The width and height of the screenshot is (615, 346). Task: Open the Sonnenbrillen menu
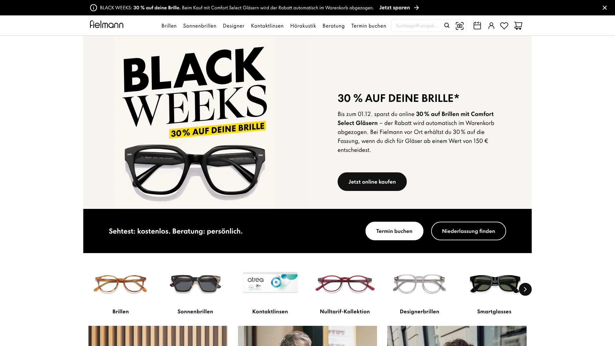point(200,26)
